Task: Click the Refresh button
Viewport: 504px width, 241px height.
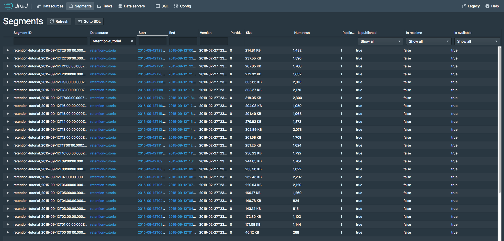Action: point(59,21)
